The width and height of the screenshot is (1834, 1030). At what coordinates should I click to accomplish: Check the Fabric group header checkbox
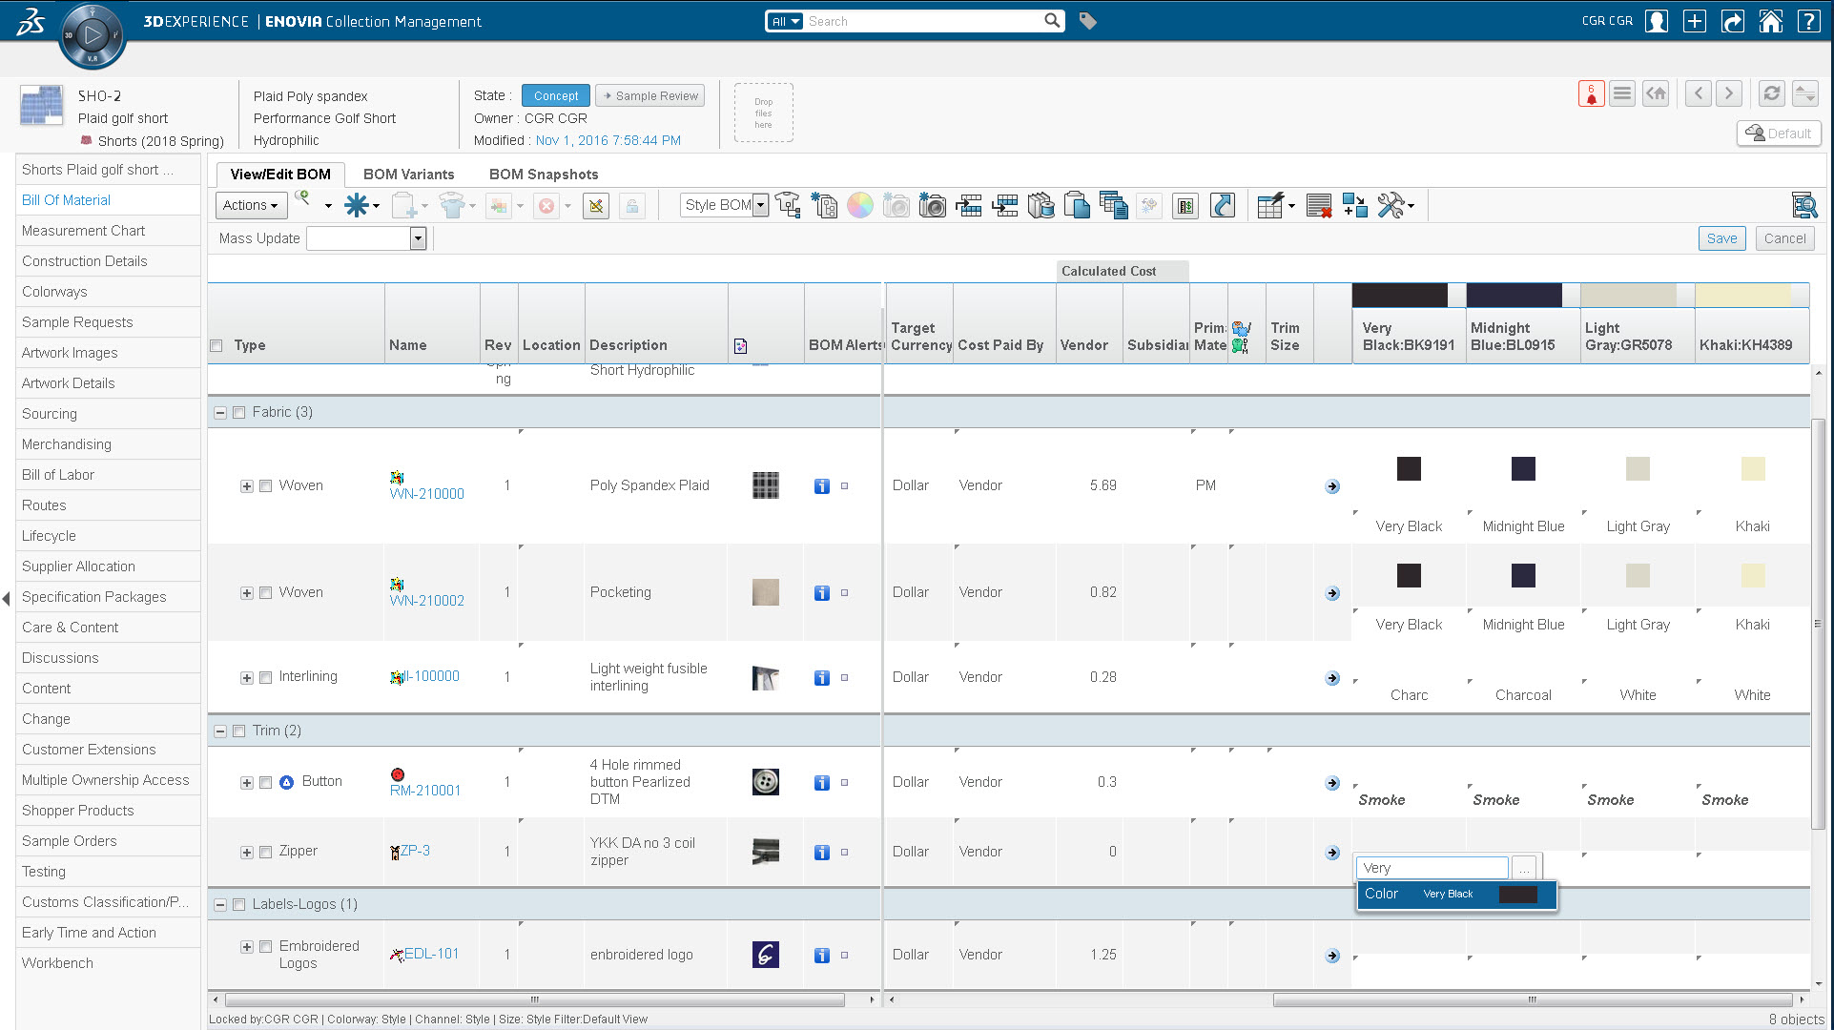[238, 412]
